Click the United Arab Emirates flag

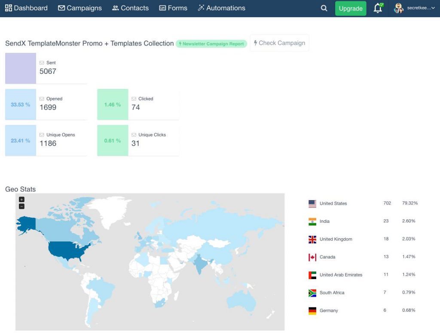coord(312,275)
